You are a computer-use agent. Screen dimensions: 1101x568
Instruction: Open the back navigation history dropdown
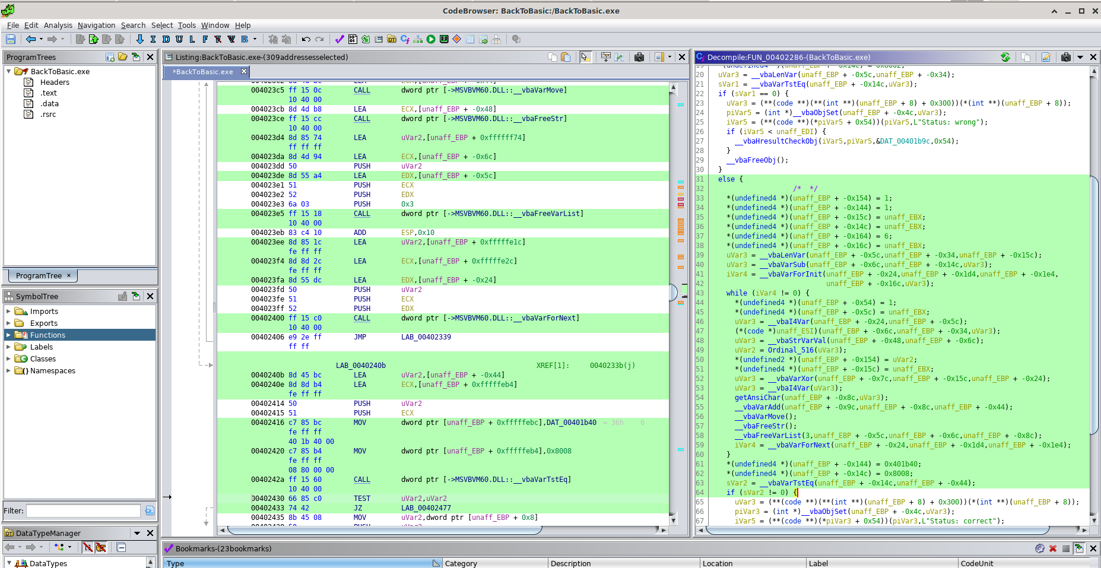click(41, 39)
